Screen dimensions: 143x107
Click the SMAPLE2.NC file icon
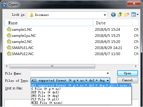tap(9, 54)
